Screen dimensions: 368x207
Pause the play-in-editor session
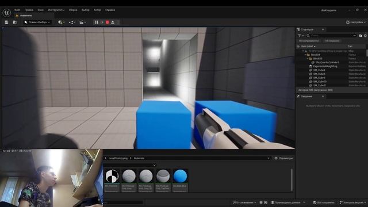(97, 22)
